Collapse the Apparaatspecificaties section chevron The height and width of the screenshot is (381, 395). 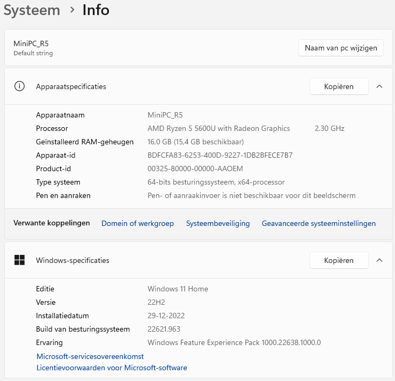point(379,86)
